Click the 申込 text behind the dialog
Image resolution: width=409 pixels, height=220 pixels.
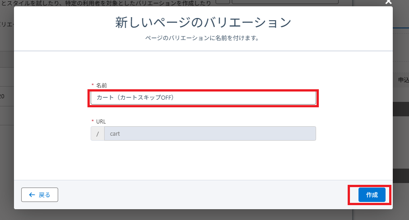pos(402,80)
